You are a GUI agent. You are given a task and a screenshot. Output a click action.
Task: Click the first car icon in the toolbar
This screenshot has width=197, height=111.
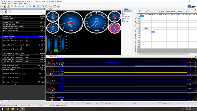point(12,6)
